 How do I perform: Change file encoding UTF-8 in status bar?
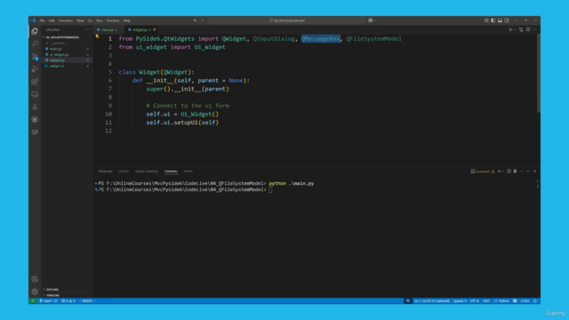[x=474, y=300]
